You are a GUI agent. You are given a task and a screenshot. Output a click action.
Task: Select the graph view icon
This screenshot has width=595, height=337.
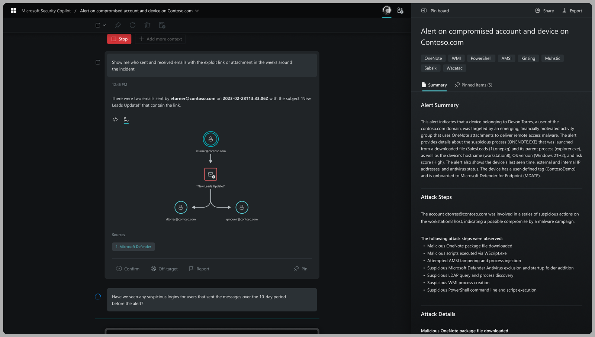click(x=126, y=120)
